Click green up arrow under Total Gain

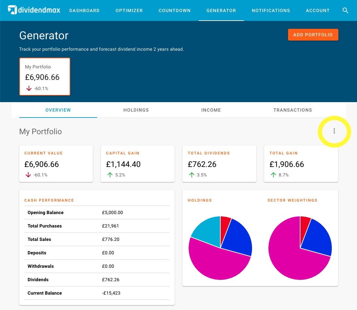point(273,175)
